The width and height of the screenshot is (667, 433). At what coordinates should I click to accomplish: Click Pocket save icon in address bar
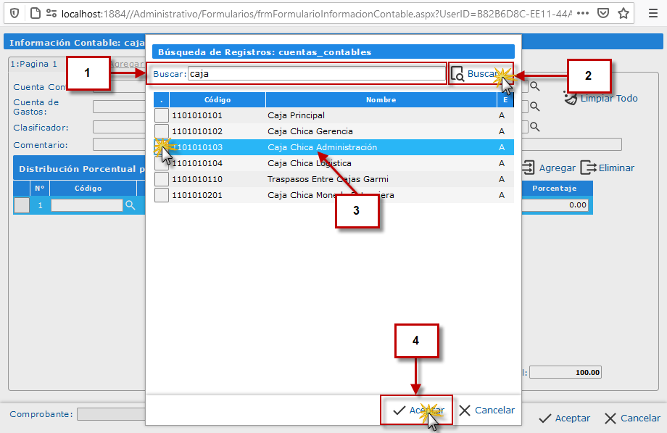[602, 14]
